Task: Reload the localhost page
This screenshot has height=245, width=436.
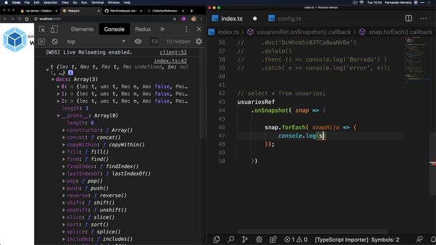Action: pos(20,19)
